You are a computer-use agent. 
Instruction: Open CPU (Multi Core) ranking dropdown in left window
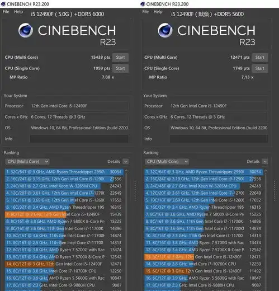[x=27, y=162]
